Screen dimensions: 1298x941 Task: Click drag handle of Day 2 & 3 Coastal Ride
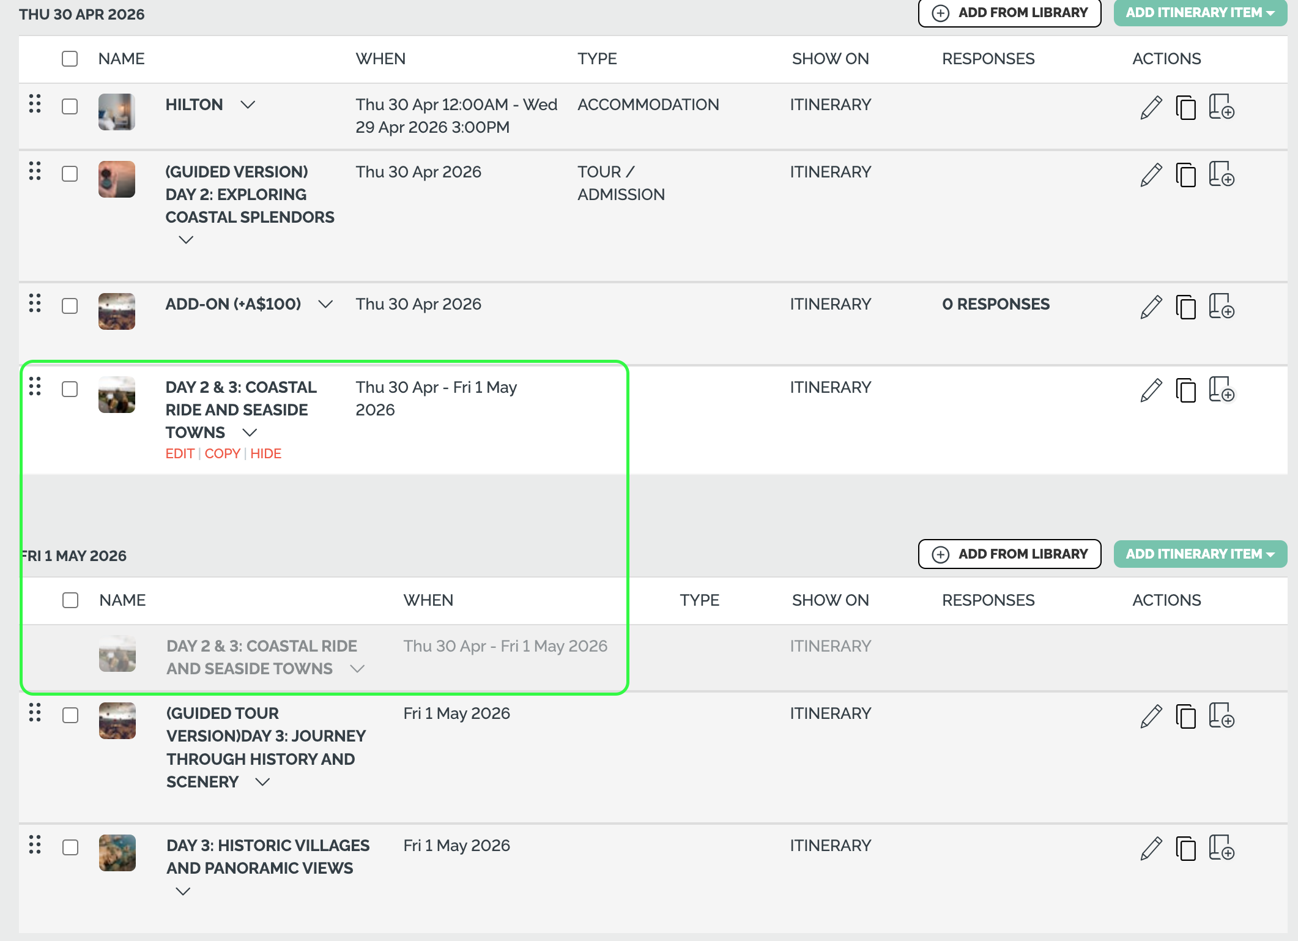(35, 386)
